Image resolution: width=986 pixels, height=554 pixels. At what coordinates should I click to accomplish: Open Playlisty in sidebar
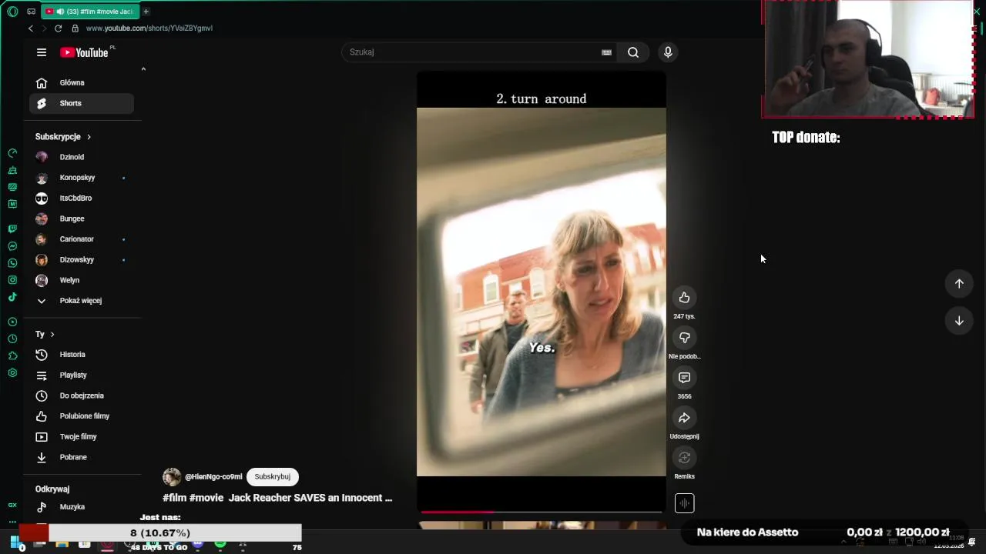tap(82, 375)
